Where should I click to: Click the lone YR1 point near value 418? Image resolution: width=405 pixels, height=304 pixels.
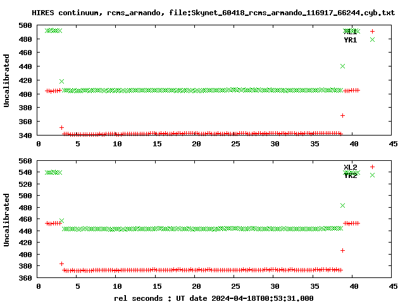(61, 82)
